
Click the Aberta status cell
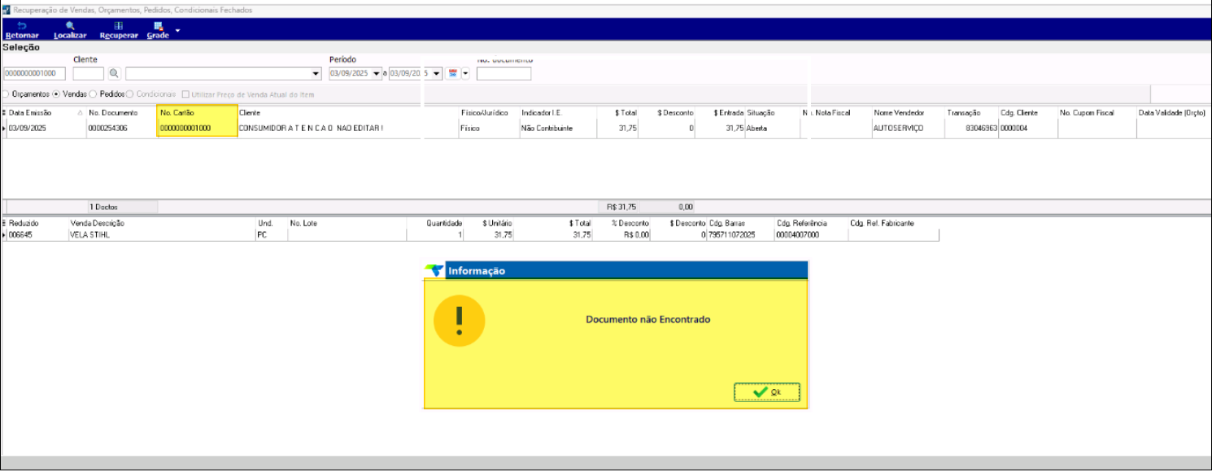(x=773, y=129)
